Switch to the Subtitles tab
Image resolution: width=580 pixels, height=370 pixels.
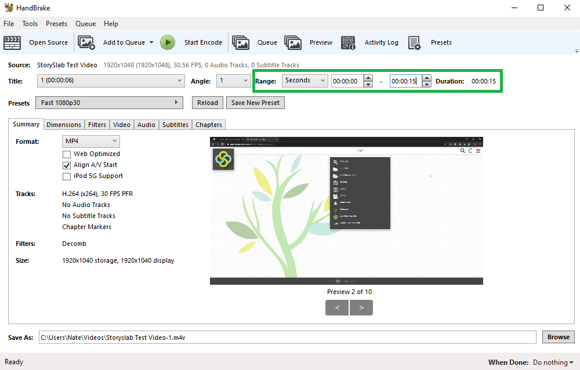coord(175,125)
